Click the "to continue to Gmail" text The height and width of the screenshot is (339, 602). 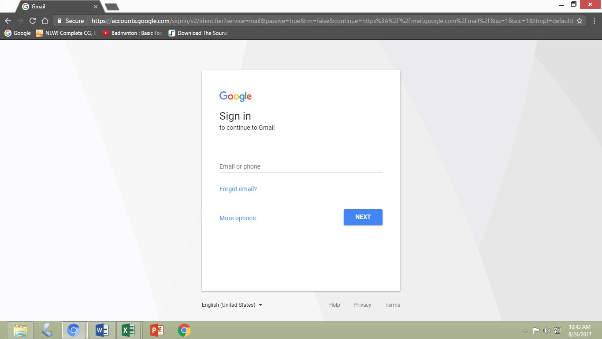click(x=247, y=128)
